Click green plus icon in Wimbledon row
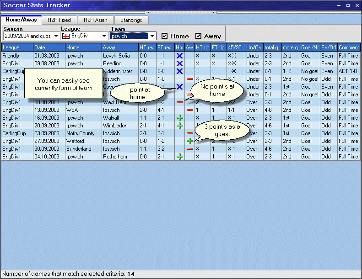 [x=179, y=126]
